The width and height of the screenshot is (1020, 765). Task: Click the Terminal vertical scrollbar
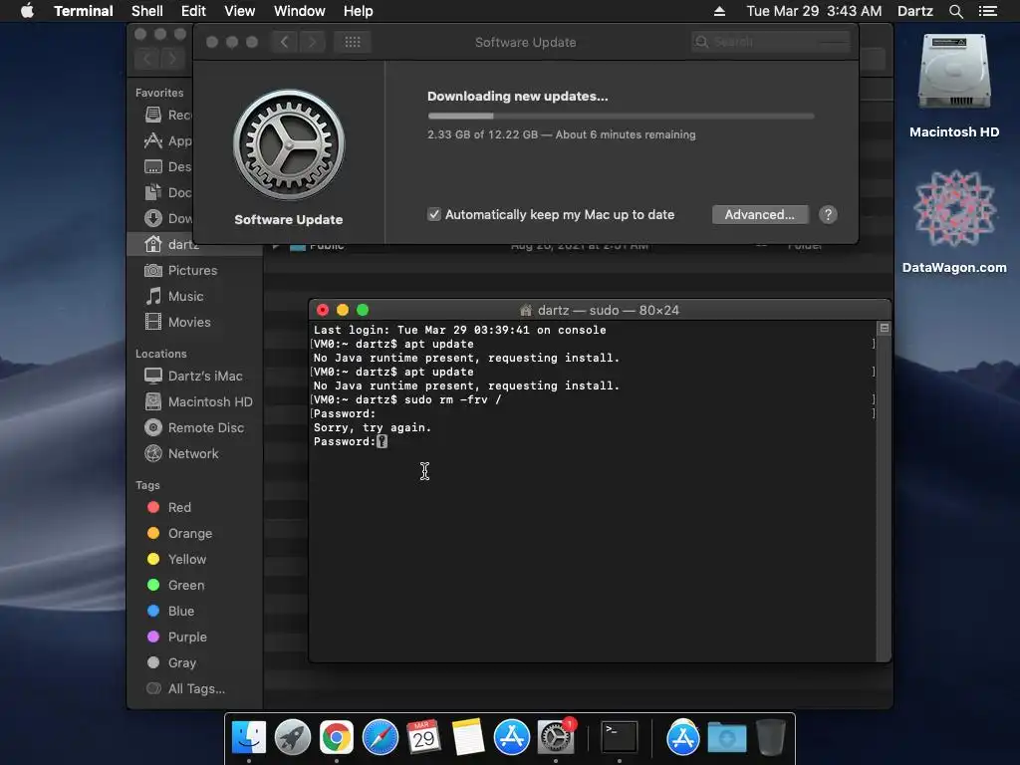pyautogui.click(x=885, y=491)
